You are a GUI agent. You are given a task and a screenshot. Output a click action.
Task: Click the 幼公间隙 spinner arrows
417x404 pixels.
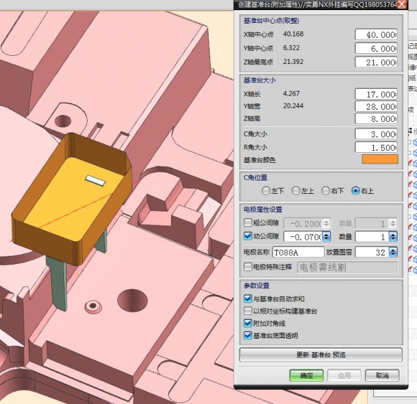pyautogui.click(x=326, y=236)
